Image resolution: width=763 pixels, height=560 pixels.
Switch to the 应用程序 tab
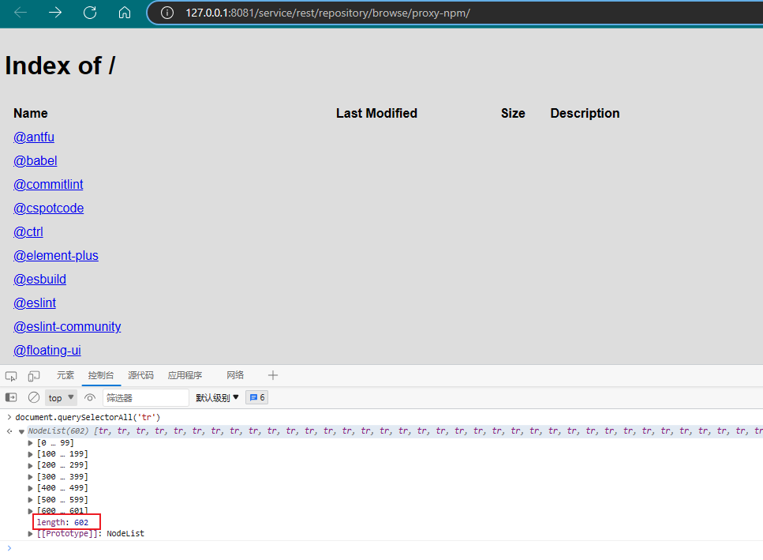click(185, 375)
